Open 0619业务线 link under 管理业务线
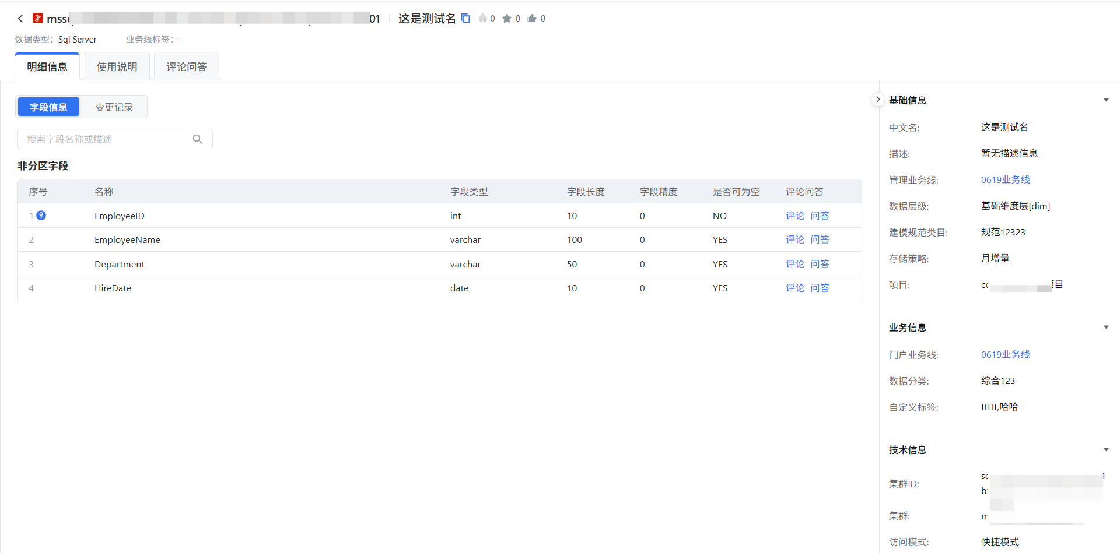Viewport: 1120px width, 553px height. [x=1005, y=179]
